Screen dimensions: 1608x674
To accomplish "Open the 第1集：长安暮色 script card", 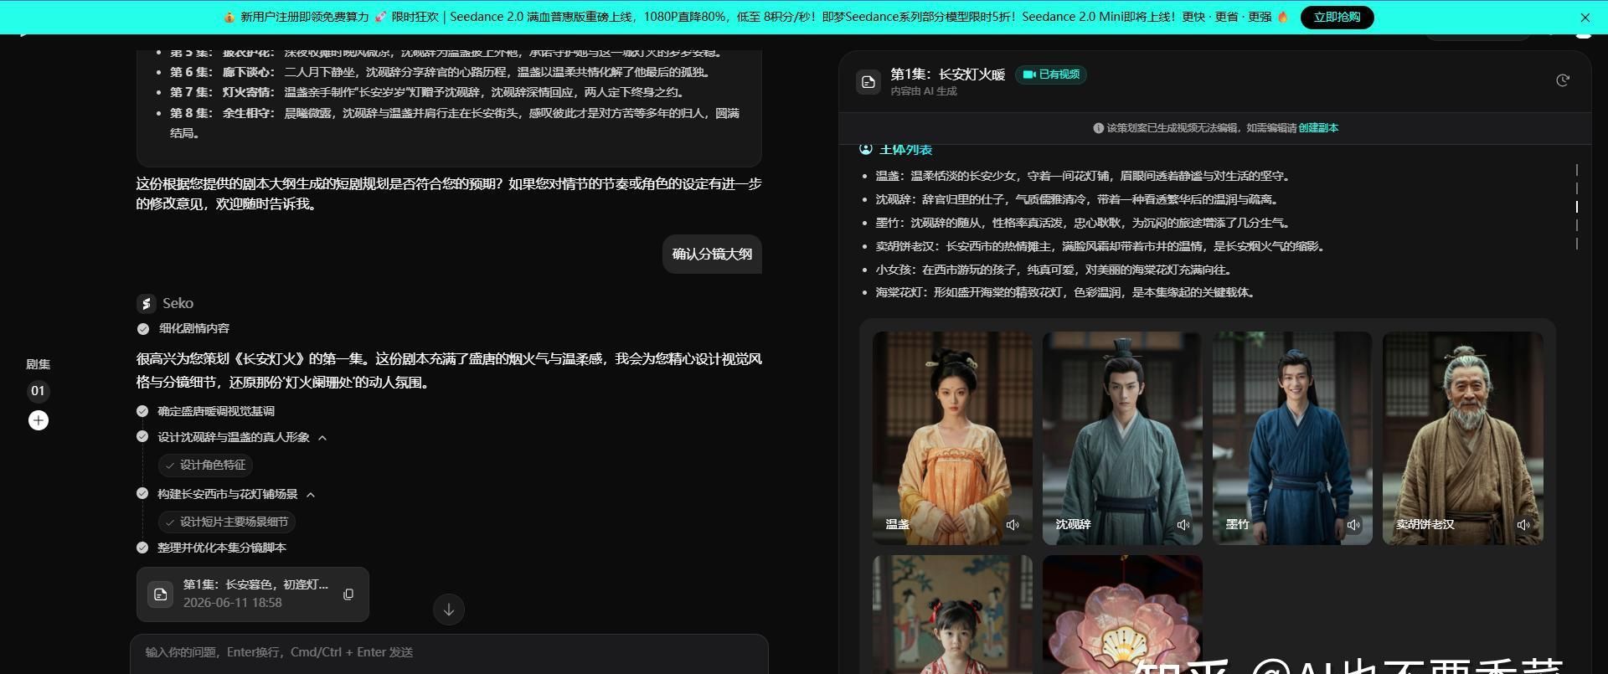I will click(252, 594).
